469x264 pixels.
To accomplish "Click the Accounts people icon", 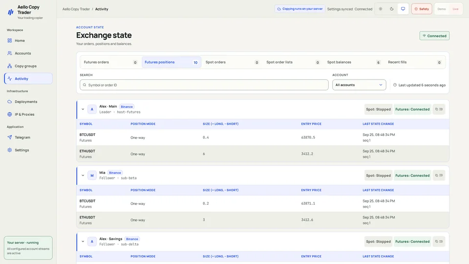I will pos(10,53).
